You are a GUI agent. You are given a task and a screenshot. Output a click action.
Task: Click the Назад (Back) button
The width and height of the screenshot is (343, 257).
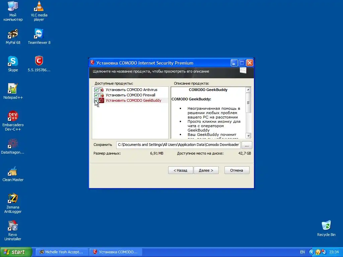[x=181, y=170]
